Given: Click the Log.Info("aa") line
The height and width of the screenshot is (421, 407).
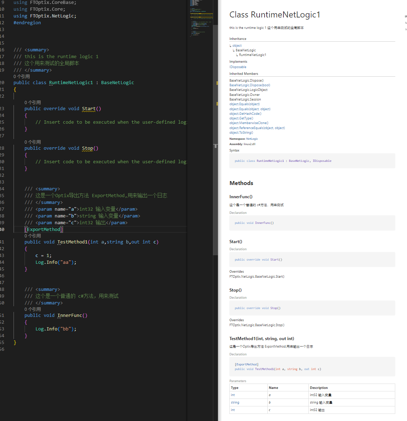Looking at the screenshot, I should coord(56,262).
